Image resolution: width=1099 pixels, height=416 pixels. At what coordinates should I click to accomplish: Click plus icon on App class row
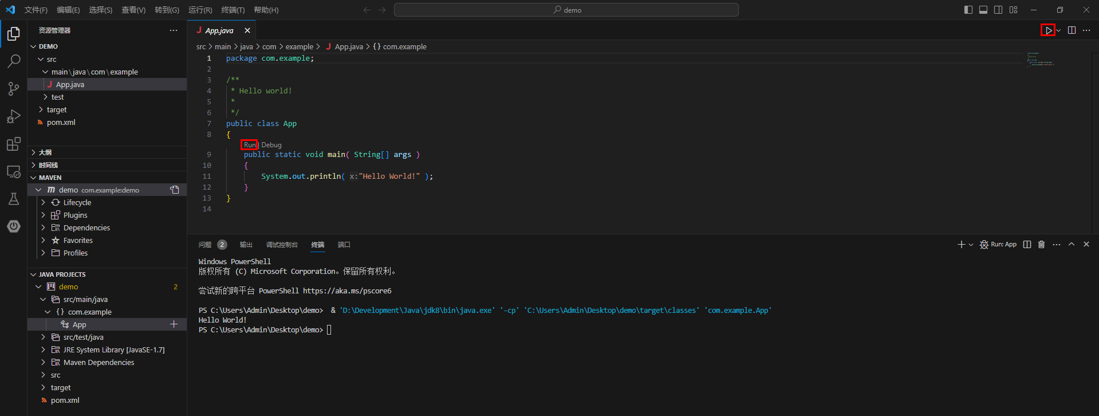[174, 324]
